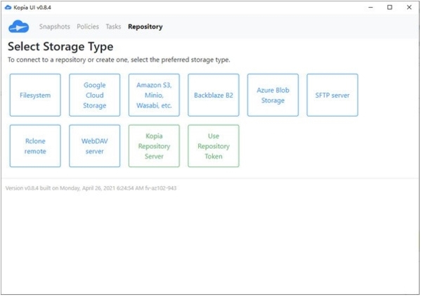Pick WebDAV server storage
Viewport: 421px width, 297px height.
(94, 146)
